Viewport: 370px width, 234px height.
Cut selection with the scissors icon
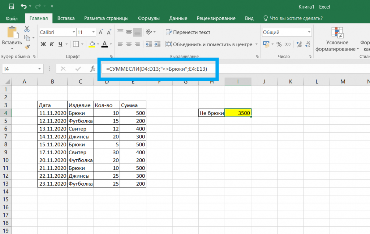coord(27,29)
